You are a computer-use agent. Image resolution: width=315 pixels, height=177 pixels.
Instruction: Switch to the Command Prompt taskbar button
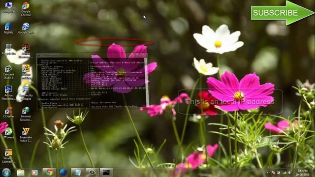click(106, 173)
